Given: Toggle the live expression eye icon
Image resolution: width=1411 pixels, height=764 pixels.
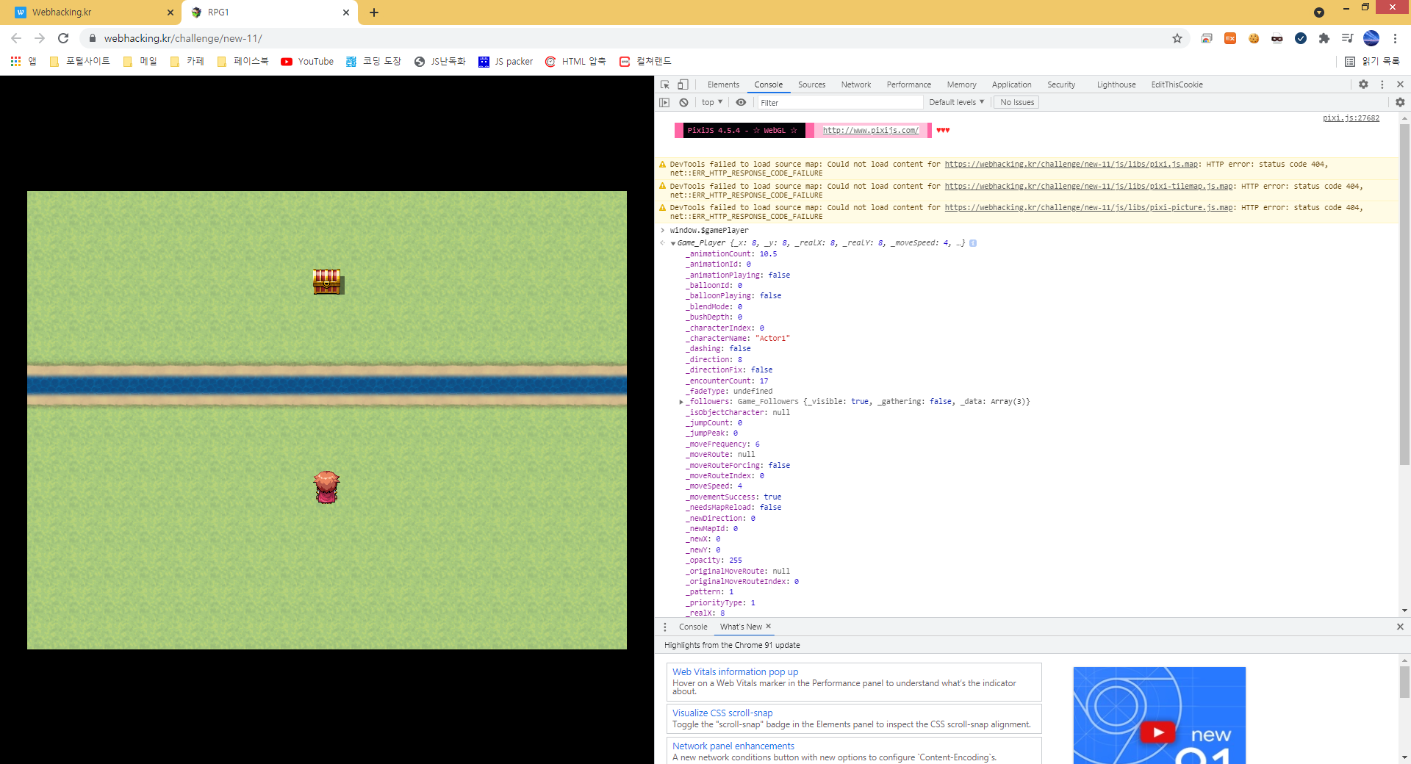Looking at the screenshot, I should click(x=741, y=102).
